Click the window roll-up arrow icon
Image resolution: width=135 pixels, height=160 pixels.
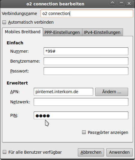click(x=112, y=3)
